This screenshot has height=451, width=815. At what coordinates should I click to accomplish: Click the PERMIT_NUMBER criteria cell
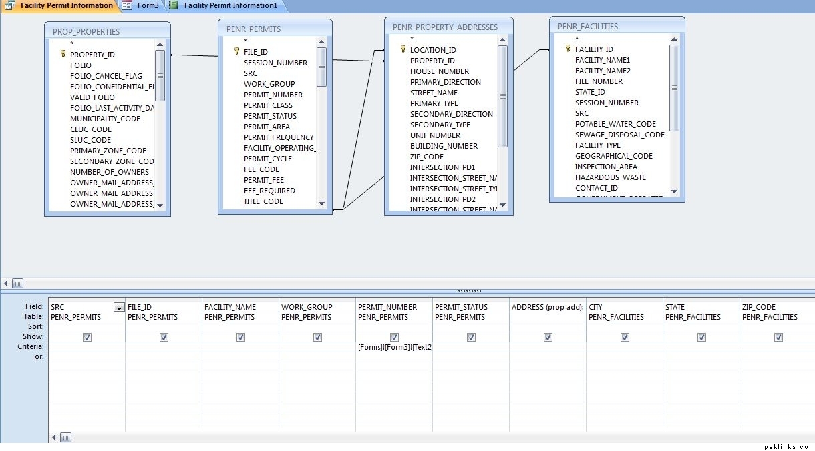394,347
